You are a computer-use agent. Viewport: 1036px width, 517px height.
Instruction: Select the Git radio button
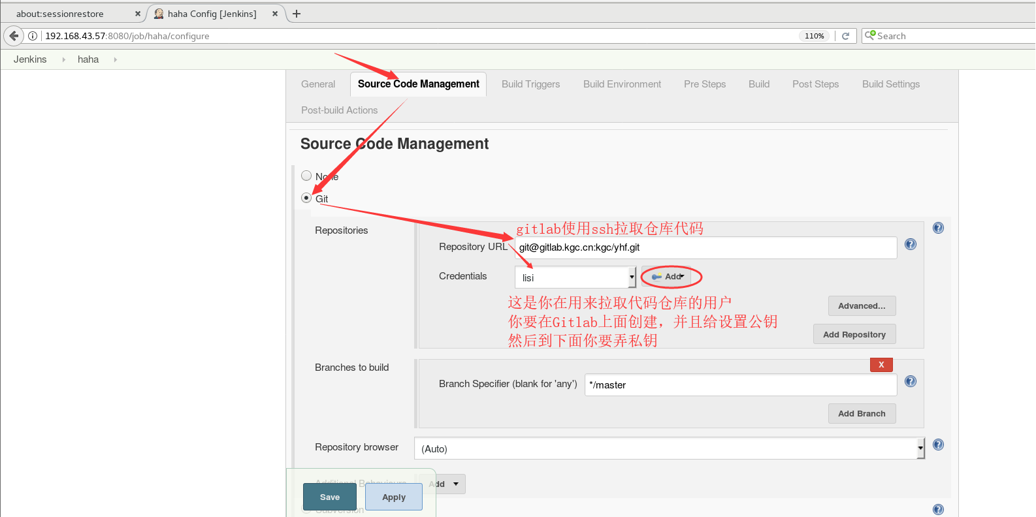point(306,198)
